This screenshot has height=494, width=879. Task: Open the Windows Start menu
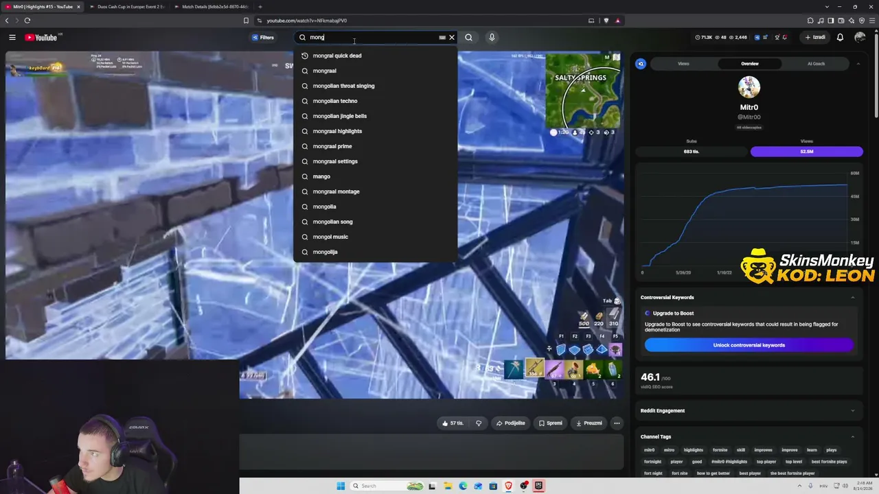click(341, 486)
